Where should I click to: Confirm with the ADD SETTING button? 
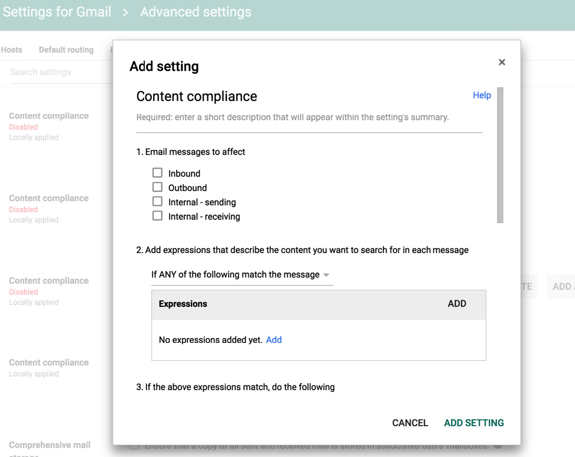474,423
